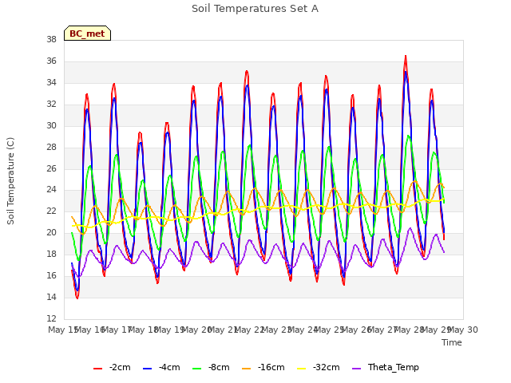Click the green -8cm legend color marker
The width and height of the screenshot is (511, 383).
click(x=197, y=369)
